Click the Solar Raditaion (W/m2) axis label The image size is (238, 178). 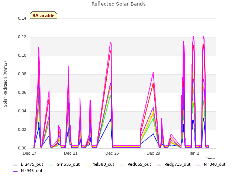(5, 84)
